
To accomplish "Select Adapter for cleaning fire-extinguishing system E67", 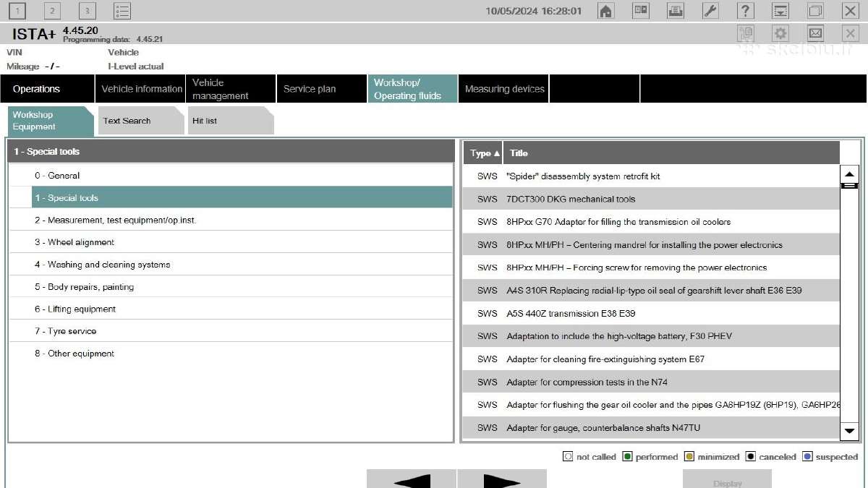I will click(651, 359).
